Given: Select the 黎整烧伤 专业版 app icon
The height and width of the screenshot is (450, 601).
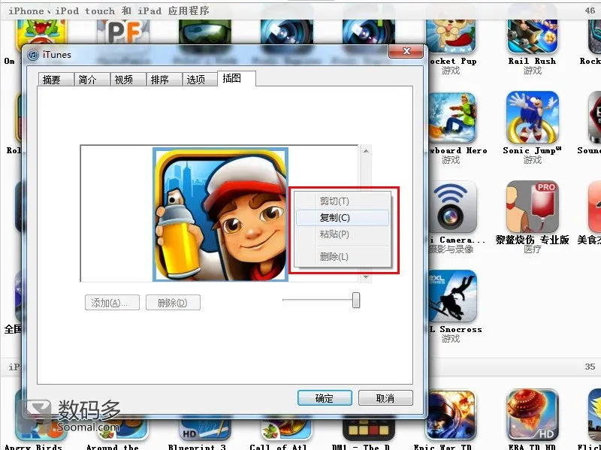Looking at the screenshot, I should pos(533,207).
